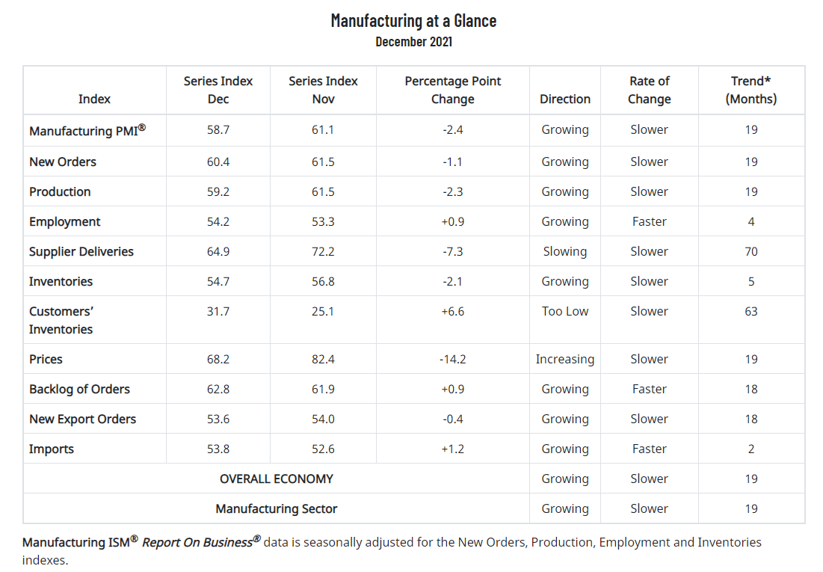Click the Manufacturing at a Glance title
The height and width of the screenshot is (572, 823).
click(x=413, y=20)
